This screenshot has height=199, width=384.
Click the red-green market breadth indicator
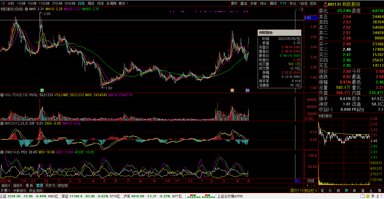click(200, 196)
